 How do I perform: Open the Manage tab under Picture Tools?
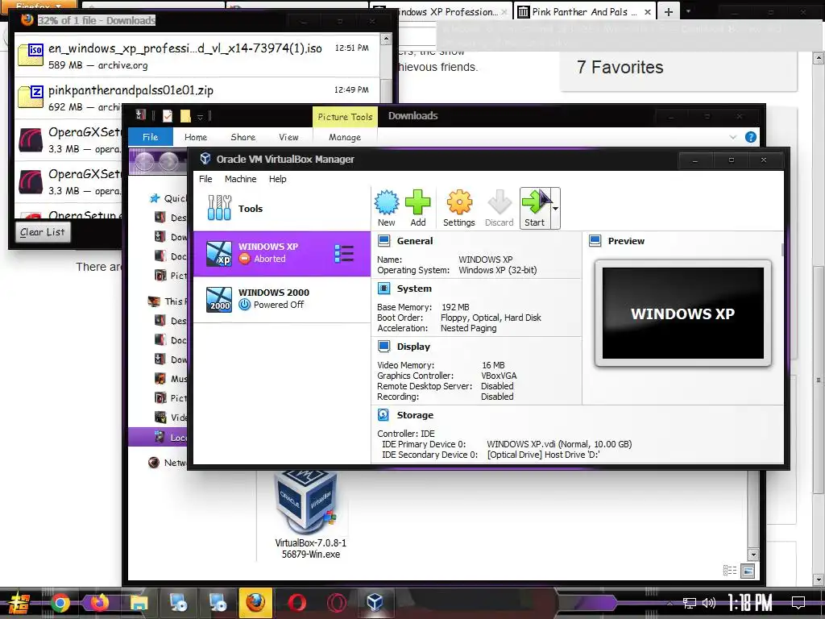click(x=345, y=137)
